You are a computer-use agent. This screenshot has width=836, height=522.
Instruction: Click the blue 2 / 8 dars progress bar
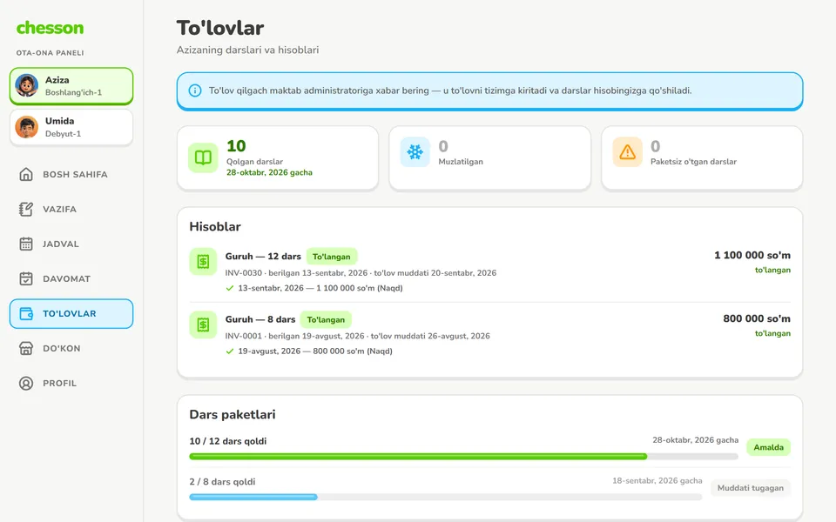click(446, 497)
